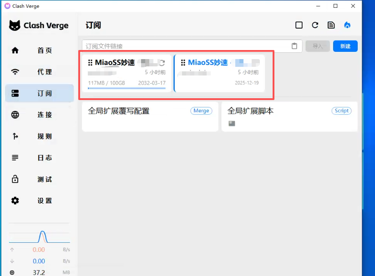Click the log icon under 全局扩展脚本
This screenshot has height=276, width=375.
coord(232,123)
